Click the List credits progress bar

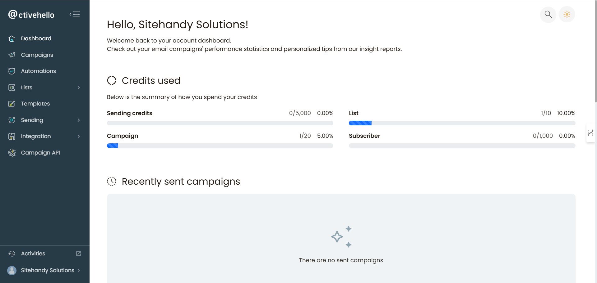coord(462,123)
